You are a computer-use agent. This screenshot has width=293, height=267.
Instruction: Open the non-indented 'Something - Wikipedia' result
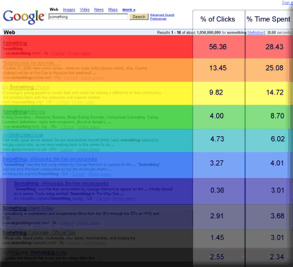click(49, 159)
